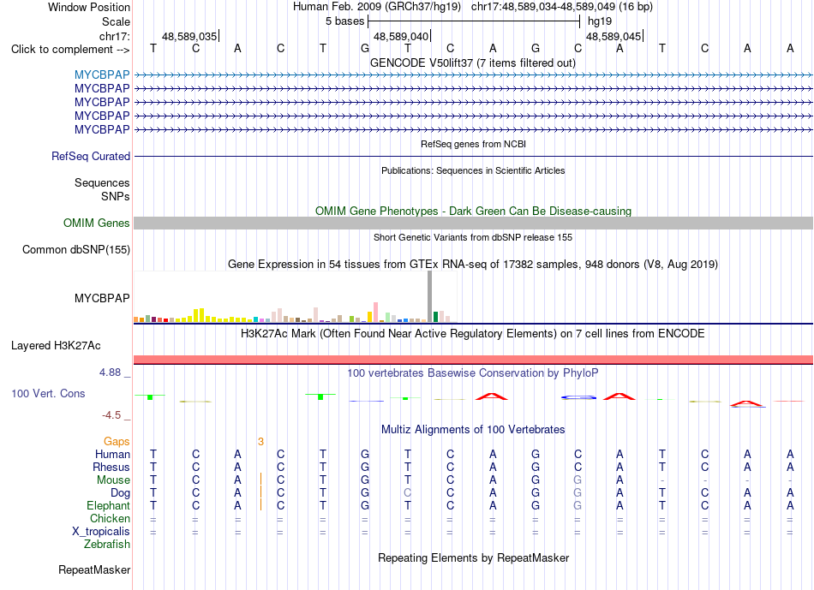Click the '100 Vert. Cons' track label

(48, 393)
